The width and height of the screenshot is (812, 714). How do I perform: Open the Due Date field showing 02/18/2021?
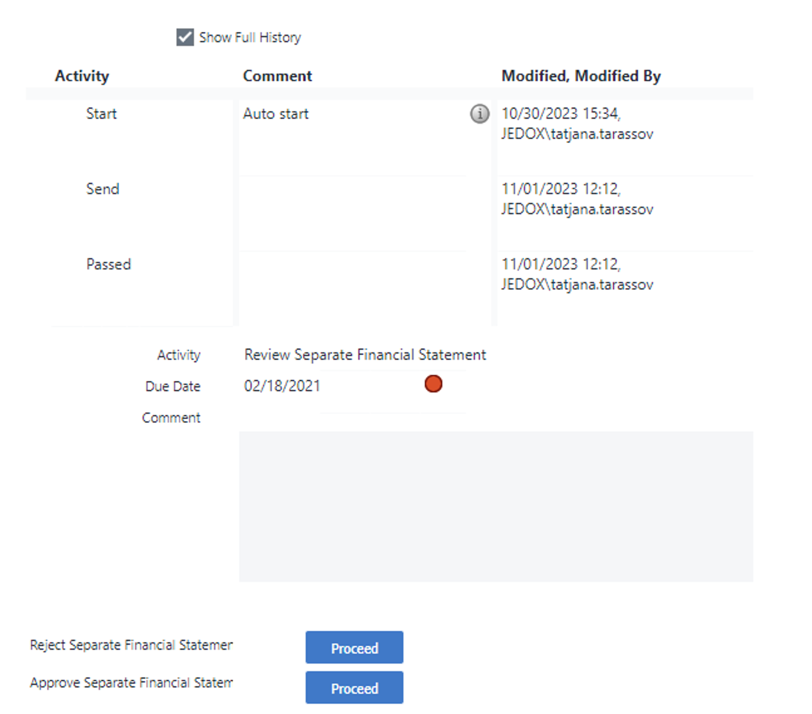click(282, 386)
